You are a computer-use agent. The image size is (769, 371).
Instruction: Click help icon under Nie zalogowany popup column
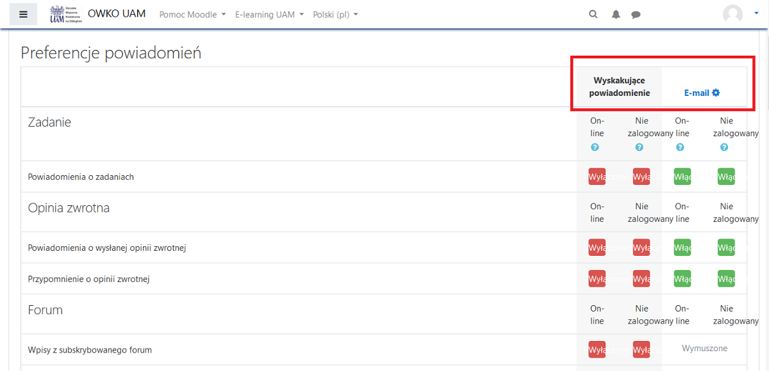pos(639,147)
